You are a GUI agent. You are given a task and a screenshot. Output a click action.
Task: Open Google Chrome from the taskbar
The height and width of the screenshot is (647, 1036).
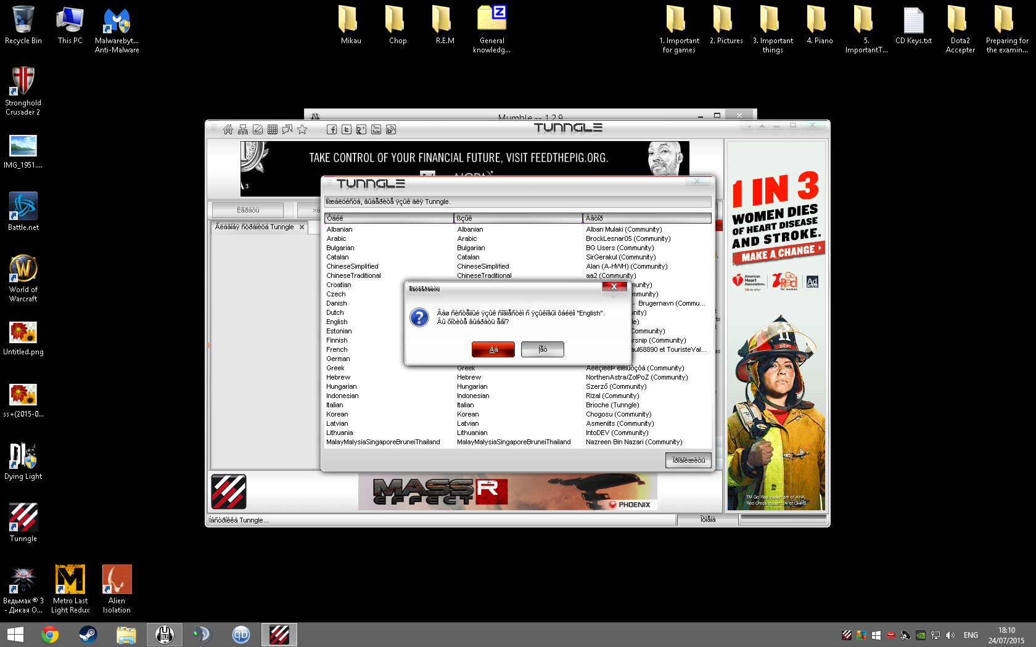coord(50,635)
